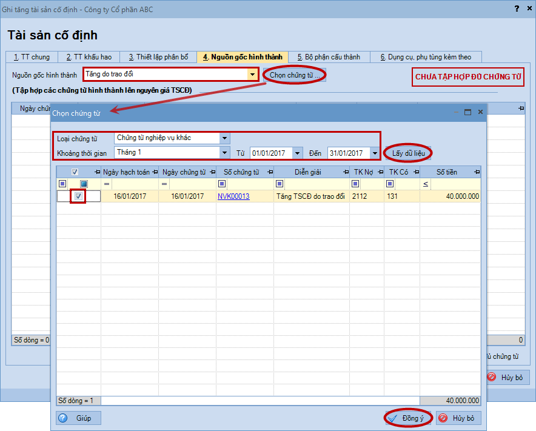Viewport: 536px width, 431px height.
Task: Click the pin icon in Ngày hạch toán header
Action: [x=154, y=172]
